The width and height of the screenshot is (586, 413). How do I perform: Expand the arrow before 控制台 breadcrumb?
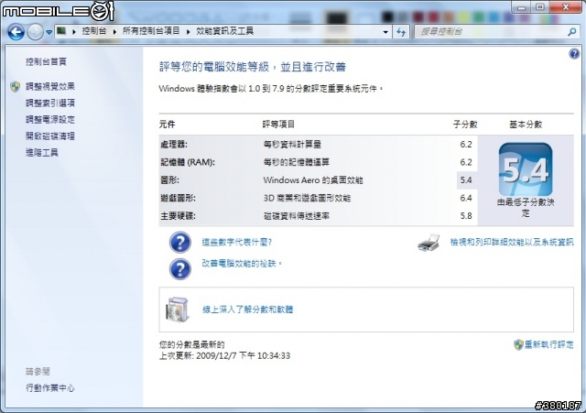[x=74, y=32]
